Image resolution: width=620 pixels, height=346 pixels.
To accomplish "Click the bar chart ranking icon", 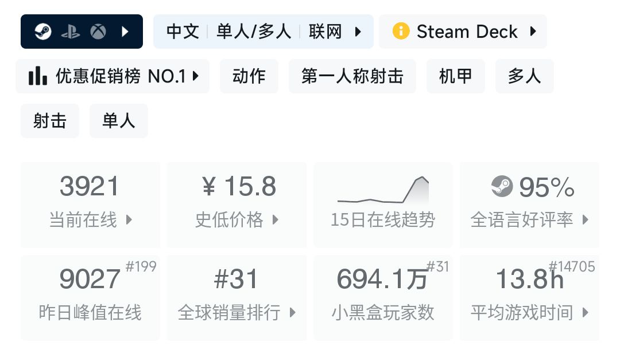I will (x=38, y=76).
